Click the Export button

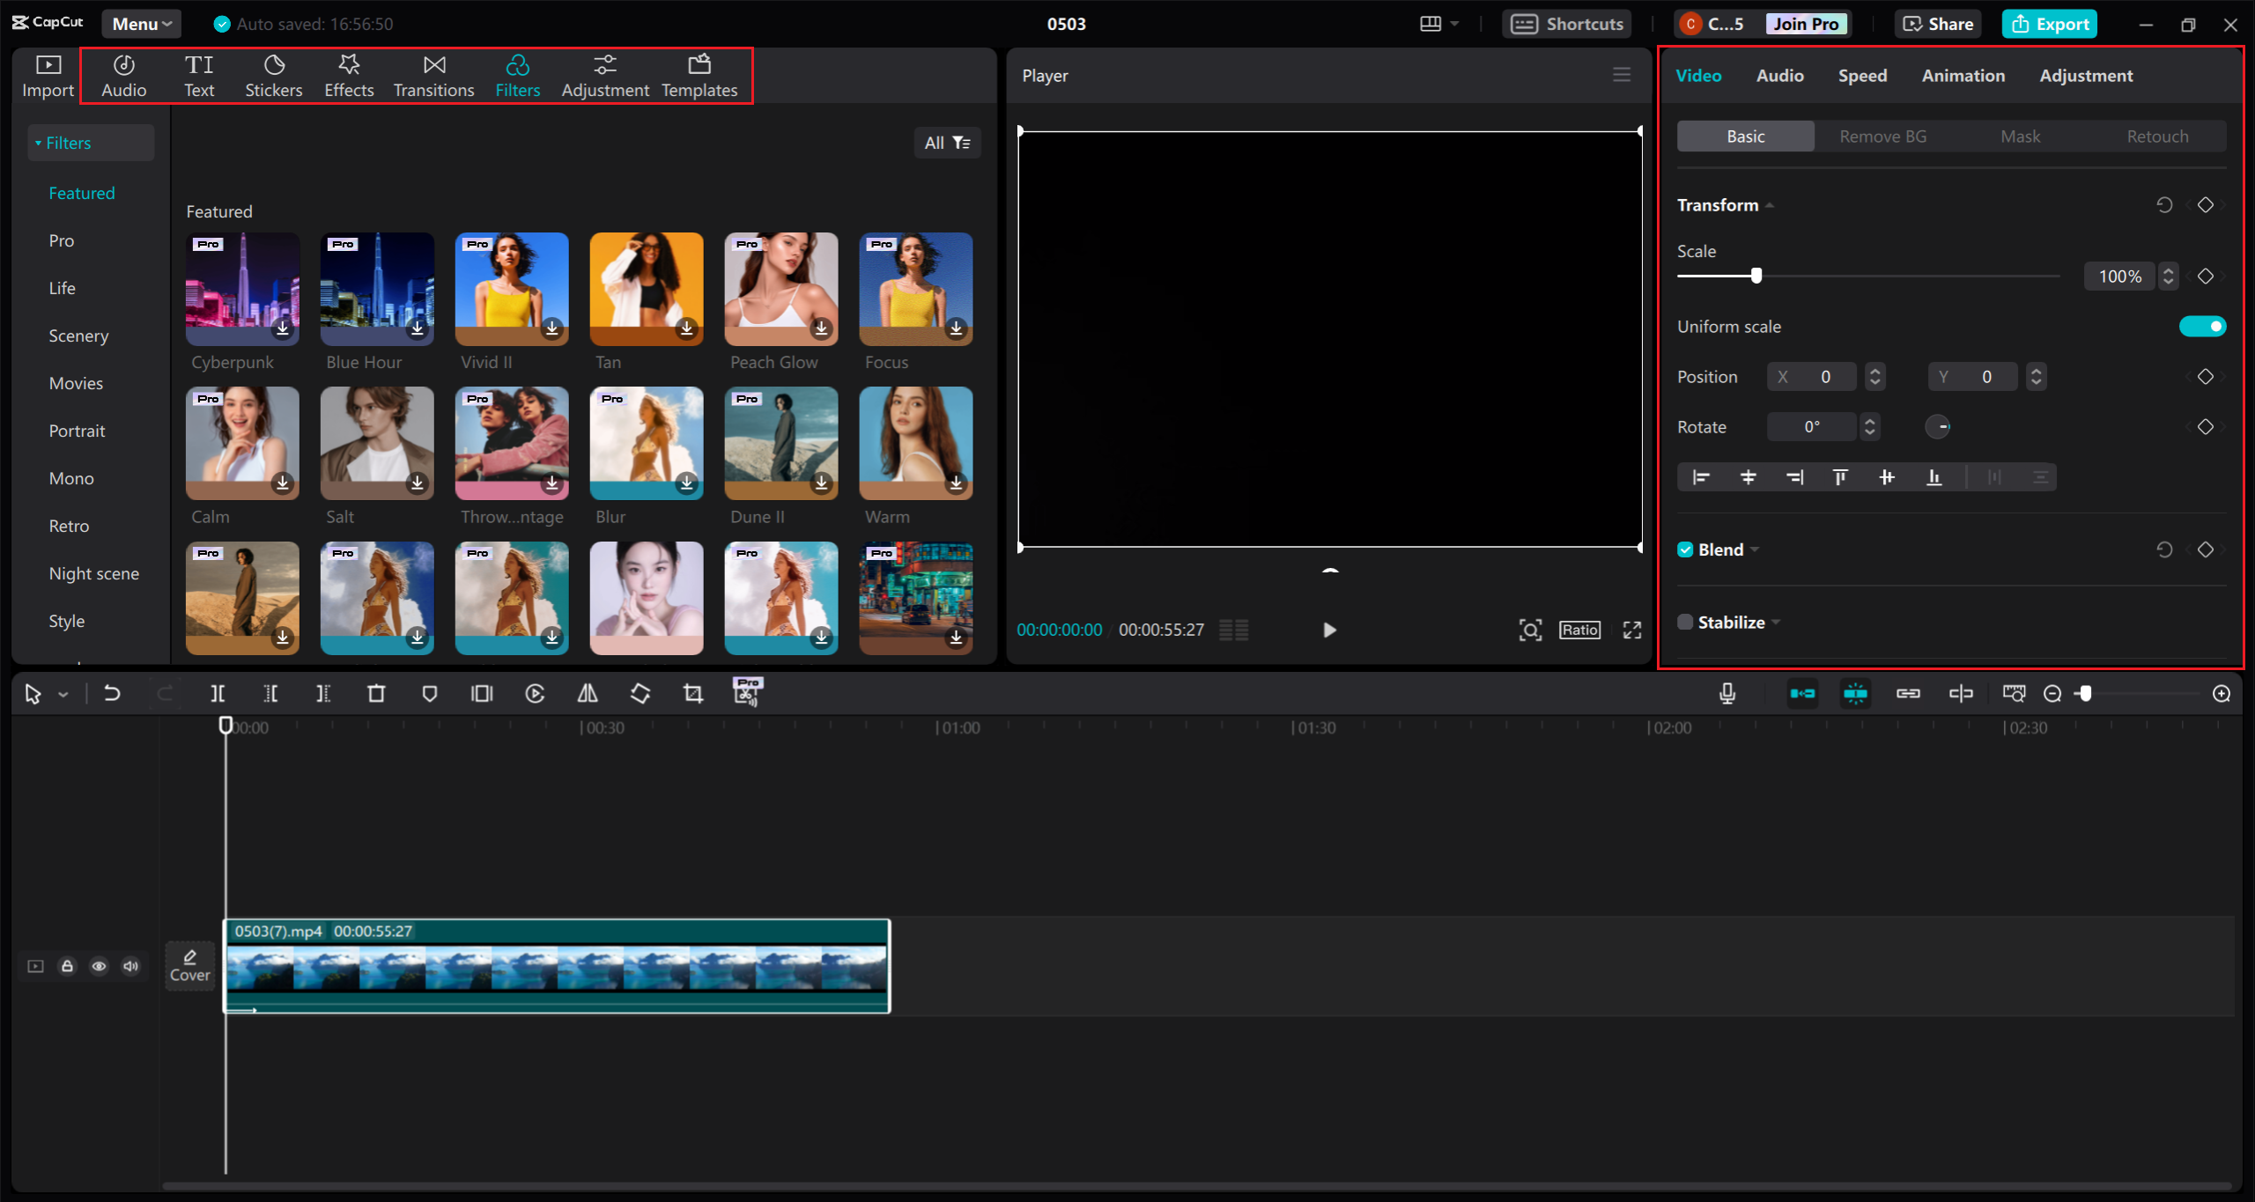click(x=2051, y=22)
